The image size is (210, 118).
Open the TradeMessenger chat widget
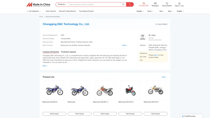click(x=191, y=116)
